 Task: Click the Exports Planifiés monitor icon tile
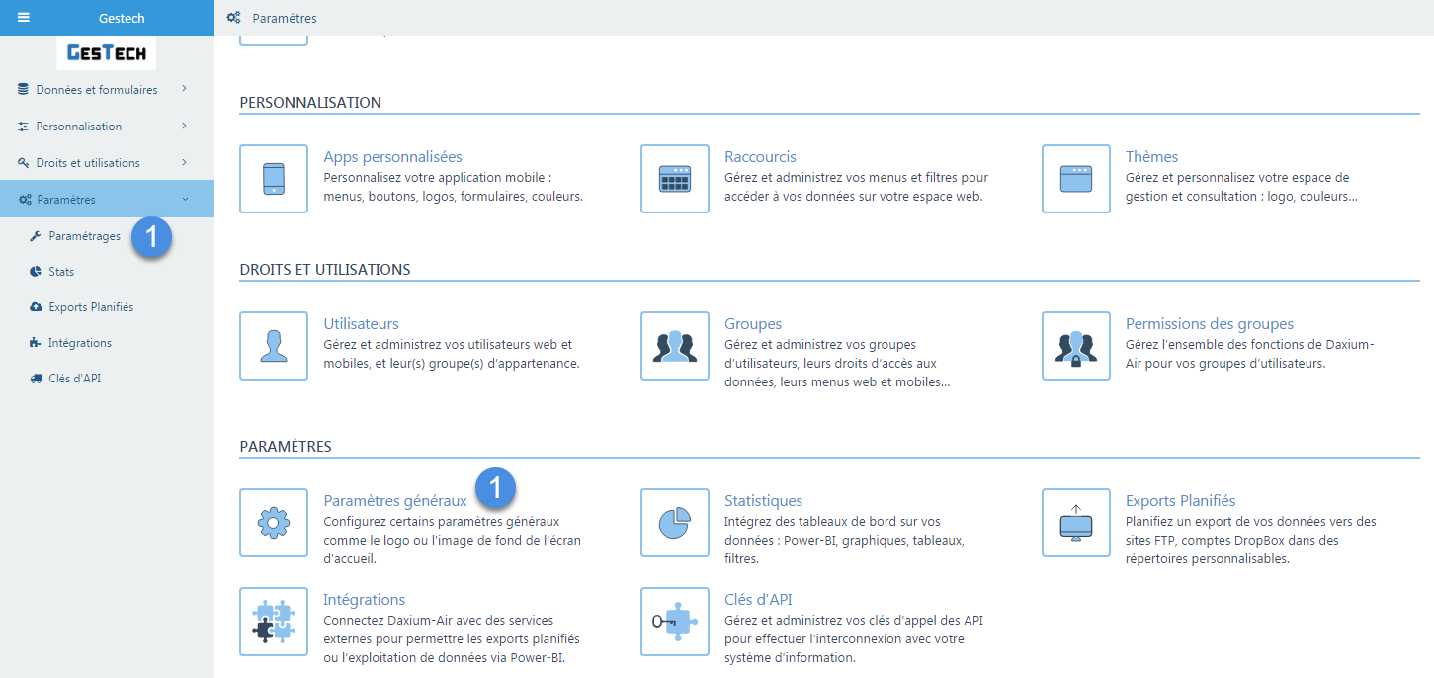pos(1076,523)
